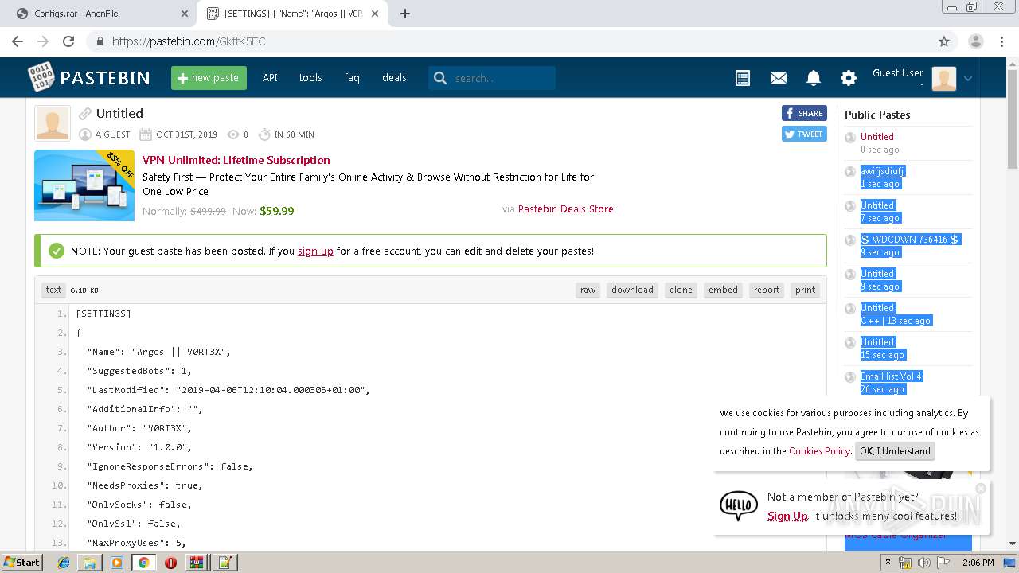Select the [SETTINGS] Pastebin tab
This screenshot has height=573, width=1019.
click(292, 14)
